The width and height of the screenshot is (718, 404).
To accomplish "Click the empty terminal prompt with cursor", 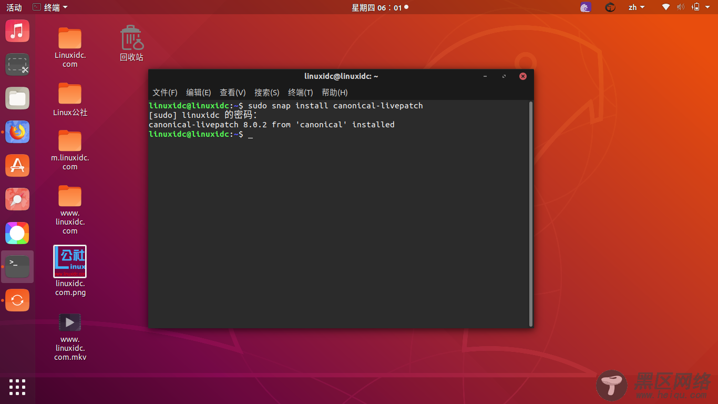I will pyautogui.click(x=201, y=134).
